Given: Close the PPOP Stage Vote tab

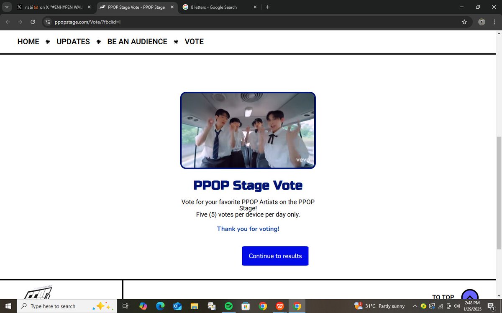Looking at the screenshot, I should click(172, 7).
